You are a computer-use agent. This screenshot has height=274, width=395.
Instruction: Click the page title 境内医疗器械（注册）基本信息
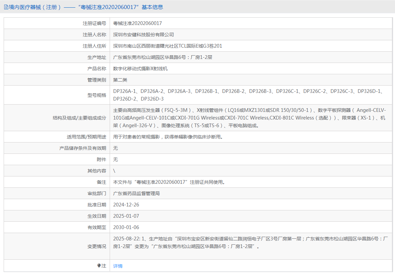coord(86,7)
